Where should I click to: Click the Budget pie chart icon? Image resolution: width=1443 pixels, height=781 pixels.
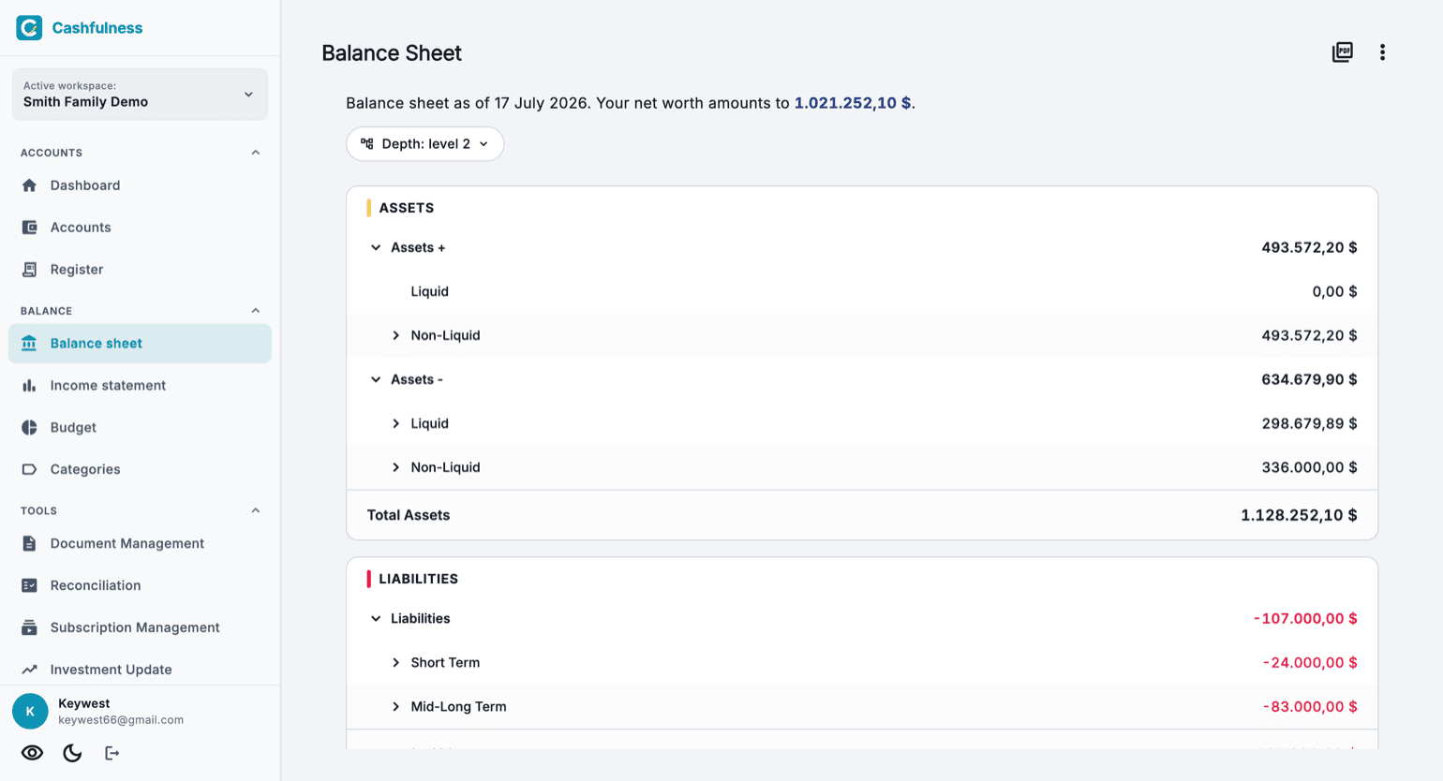[29, 428]
